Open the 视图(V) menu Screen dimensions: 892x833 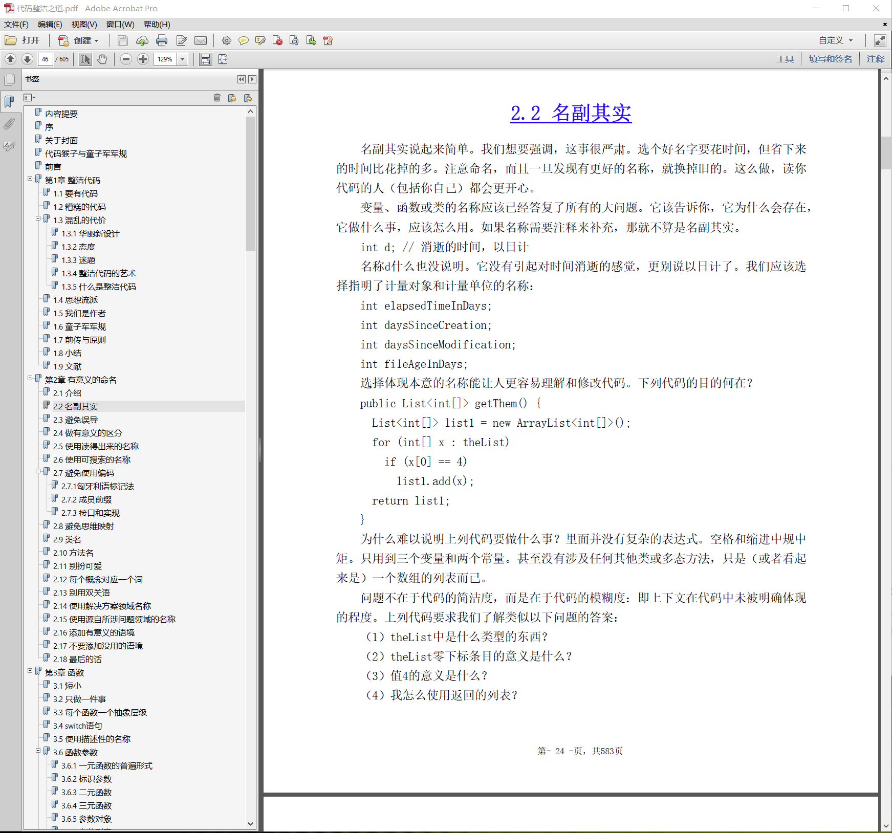[84, 24]
